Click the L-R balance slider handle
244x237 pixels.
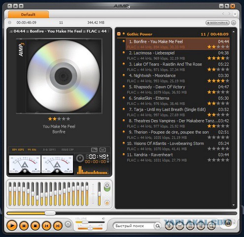(x=90, y=229)
